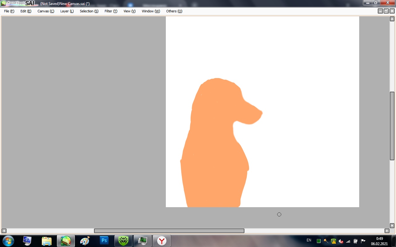The image size is (396, 247).
Task: Open the Others menu
Action: (174, 11)
